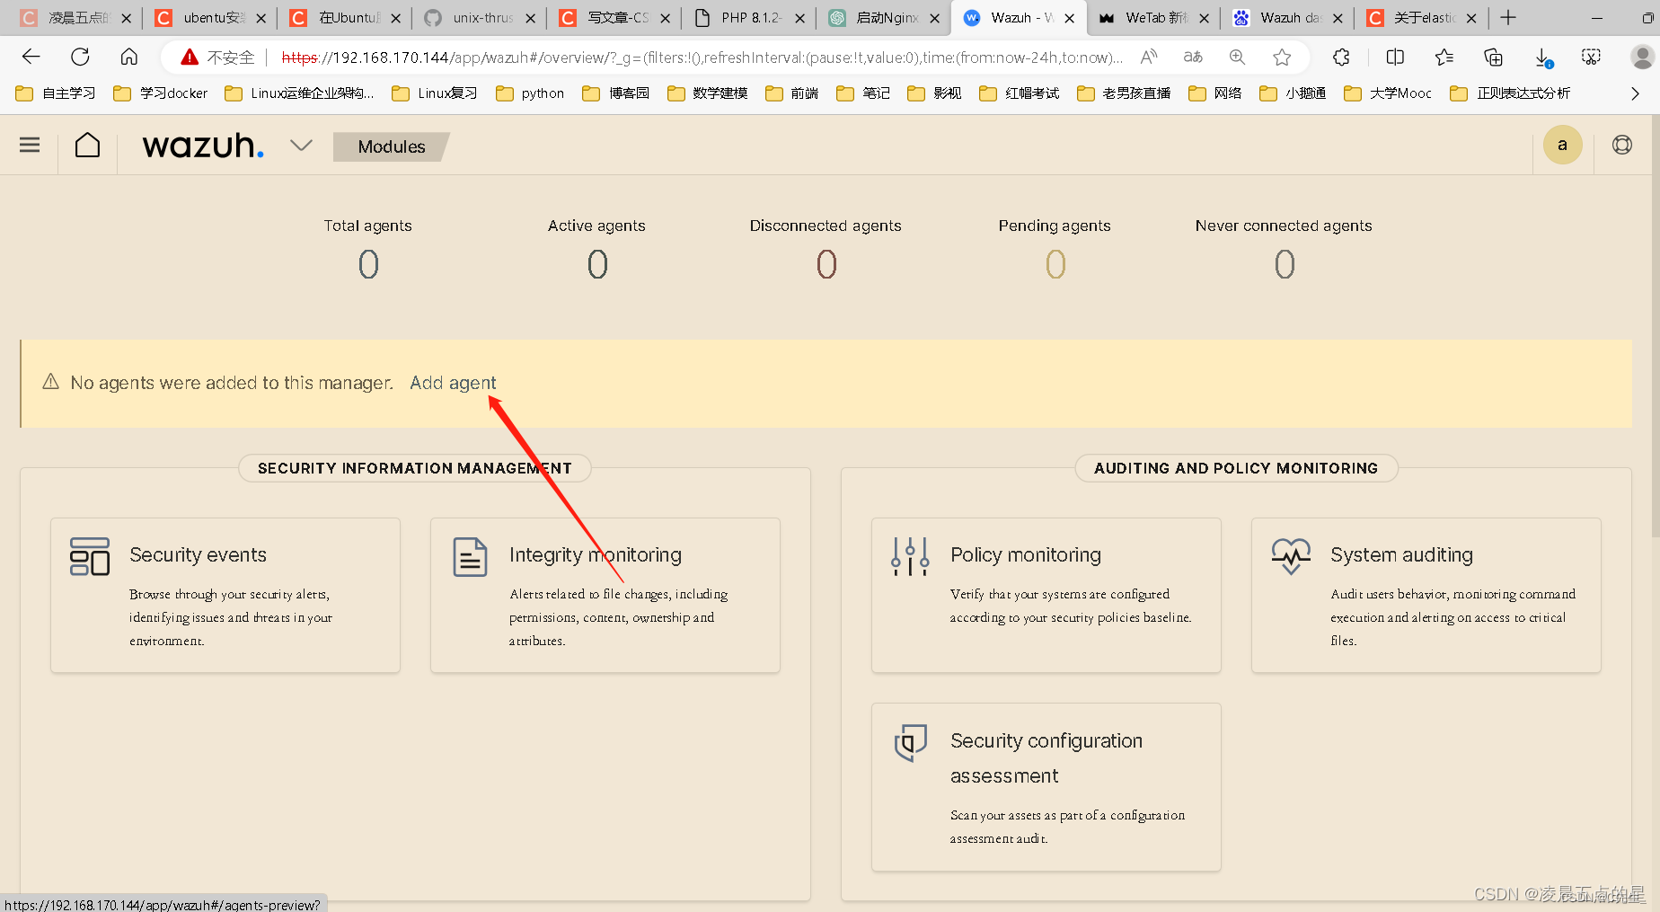This screenshot has width=1660, height=912.
Task: Toggle the split screen icon
Action: [x=1395, y=57]
